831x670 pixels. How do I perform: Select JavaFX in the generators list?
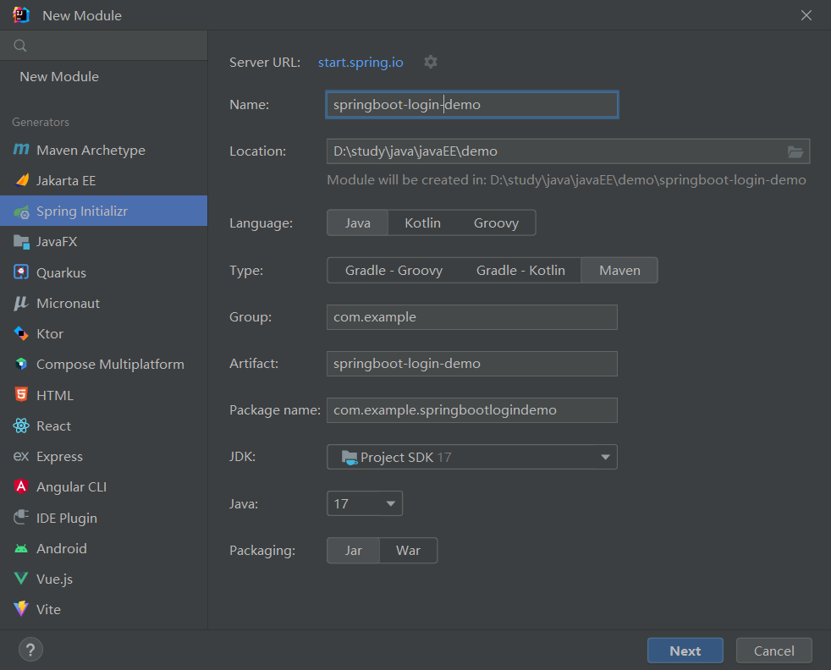103,241
